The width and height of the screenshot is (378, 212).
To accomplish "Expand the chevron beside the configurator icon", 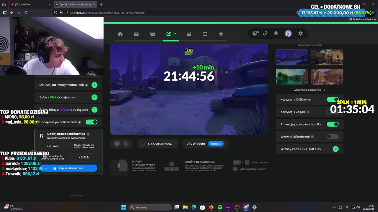I will click(175, 34).
